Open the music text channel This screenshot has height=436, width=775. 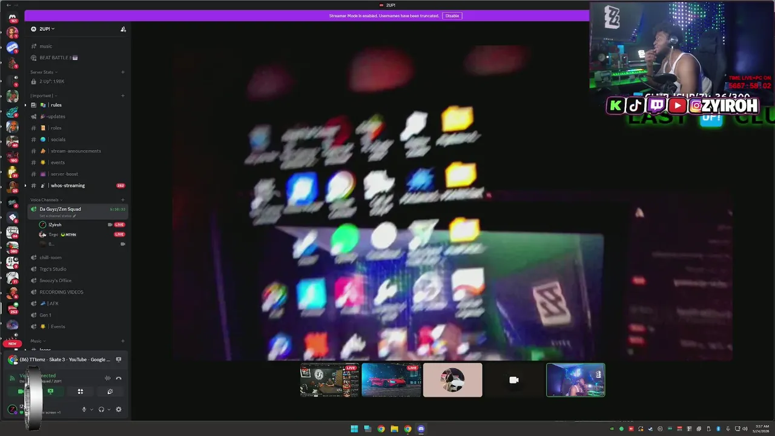[77, 46]
